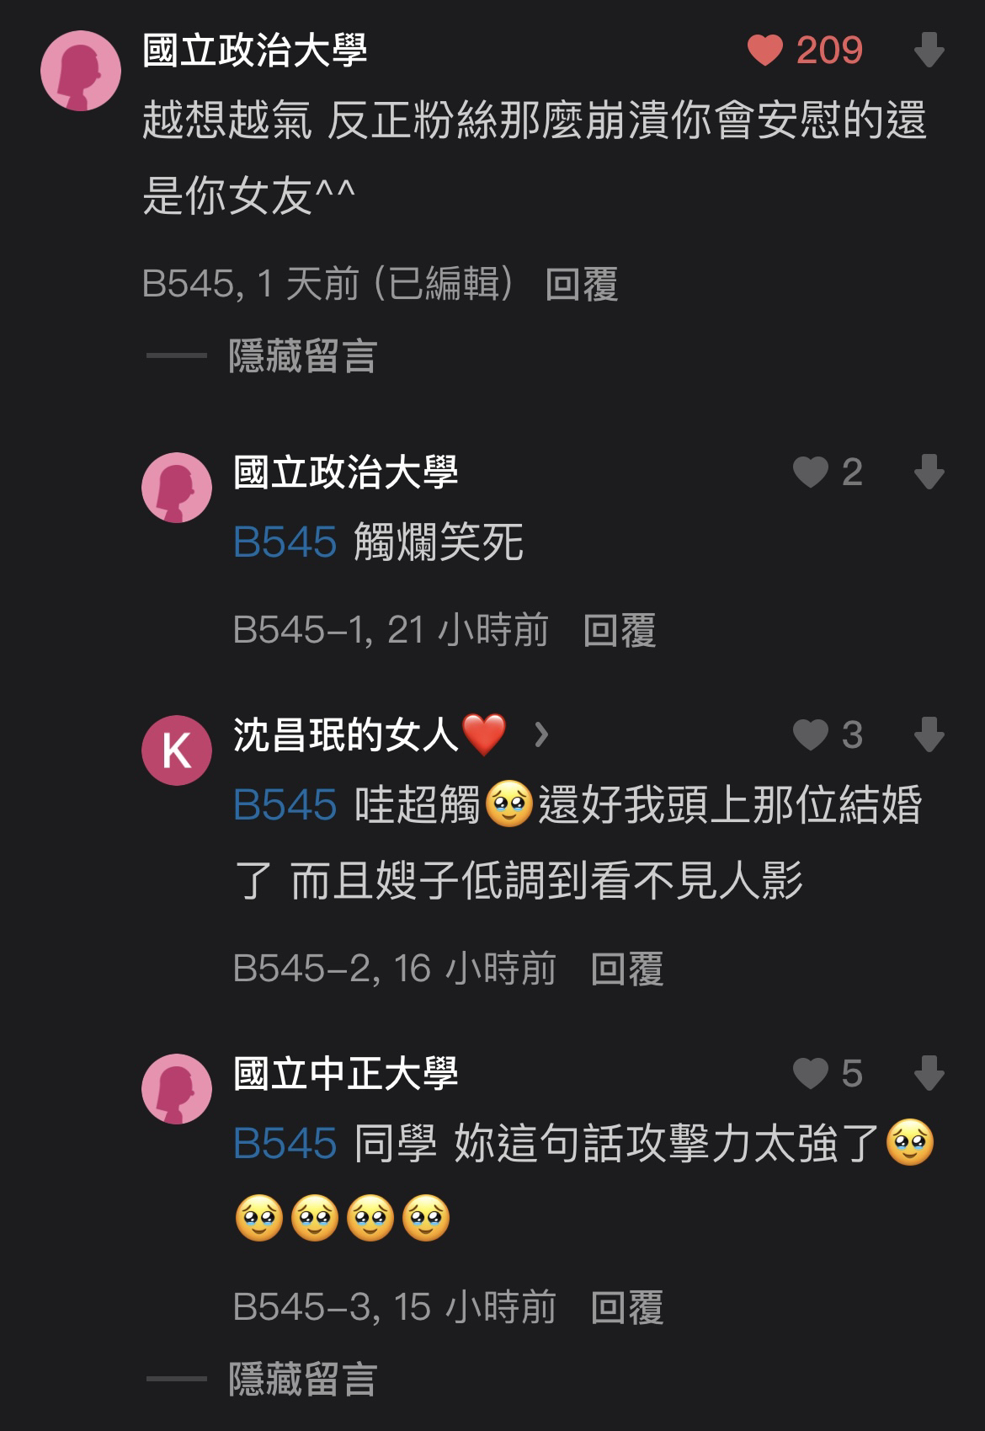
Task: Open the arrow menu on reply B545-3
Action: tap(929, 1073)
